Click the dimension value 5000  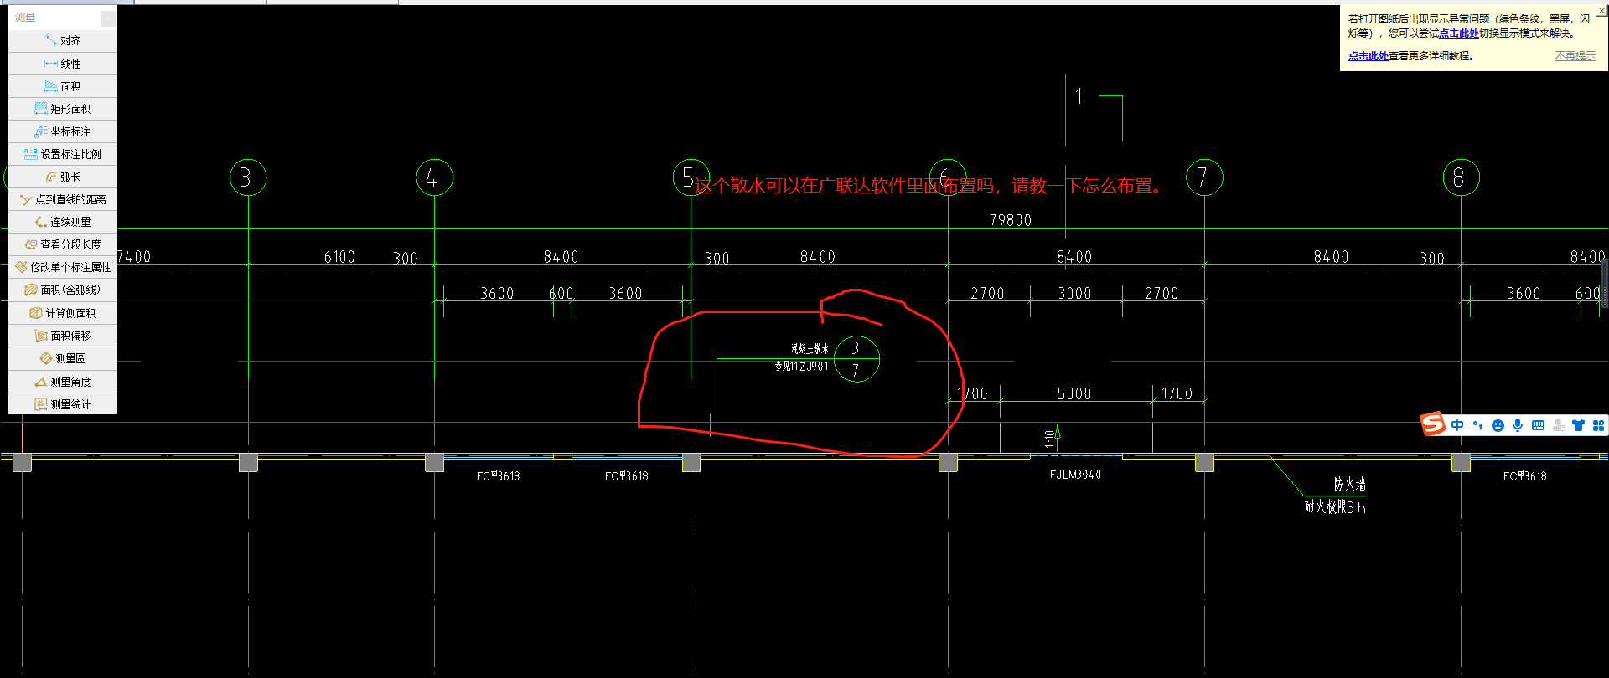[x=1074, y=393]
